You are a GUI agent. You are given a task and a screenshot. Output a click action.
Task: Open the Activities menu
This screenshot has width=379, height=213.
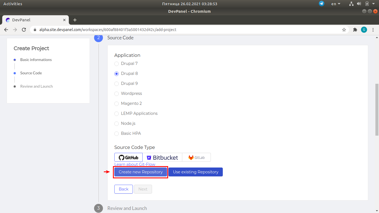(13, 4)
